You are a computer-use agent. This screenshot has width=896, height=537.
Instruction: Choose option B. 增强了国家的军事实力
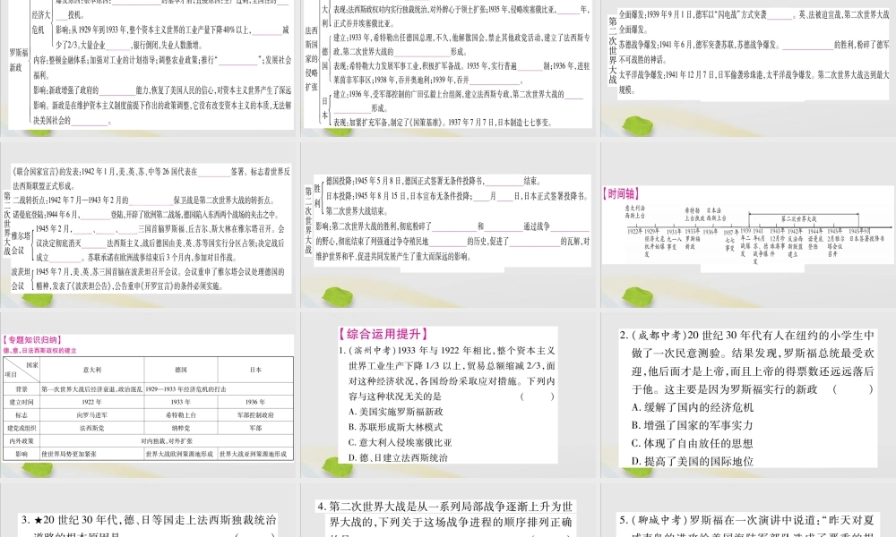click(693, 426)
